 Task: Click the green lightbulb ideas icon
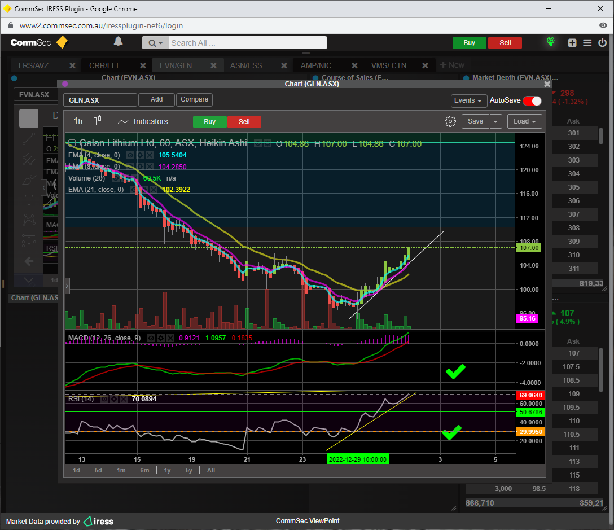click(x=550, y=42)
